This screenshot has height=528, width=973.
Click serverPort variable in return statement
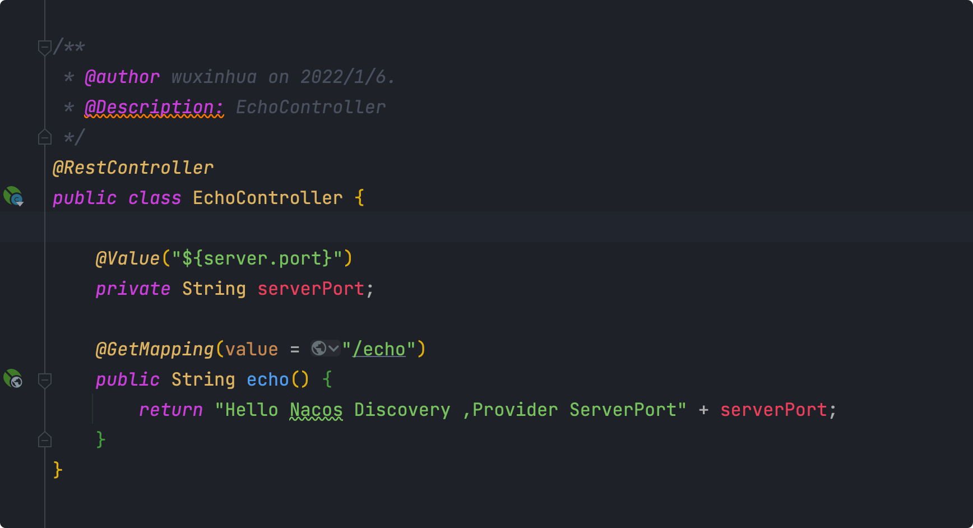tap(773, 410)
